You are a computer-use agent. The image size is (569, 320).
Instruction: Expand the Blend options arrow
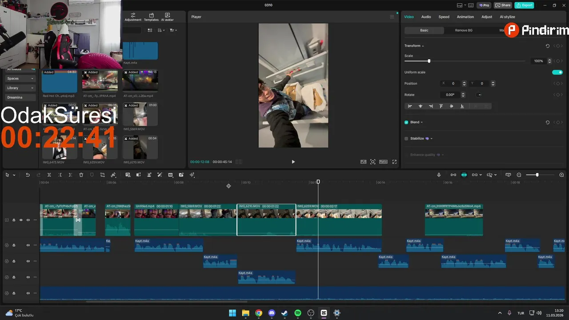point(421,122)
